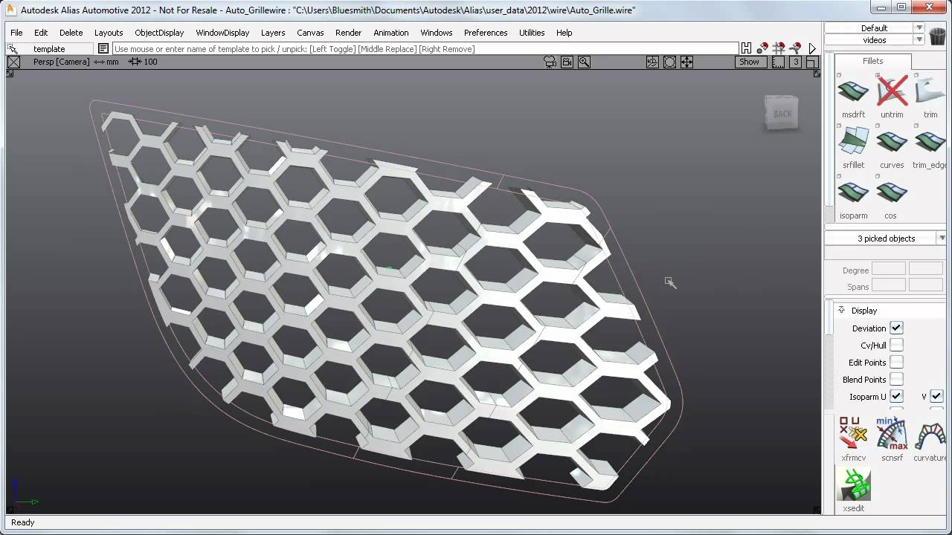Enable the Blend Points checkbox

[896, 379]
